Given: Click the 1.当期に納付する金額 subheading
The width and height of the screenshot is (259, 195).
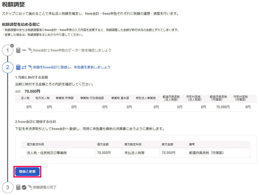Looking at the screenshot, I should [x=31, y=77].
